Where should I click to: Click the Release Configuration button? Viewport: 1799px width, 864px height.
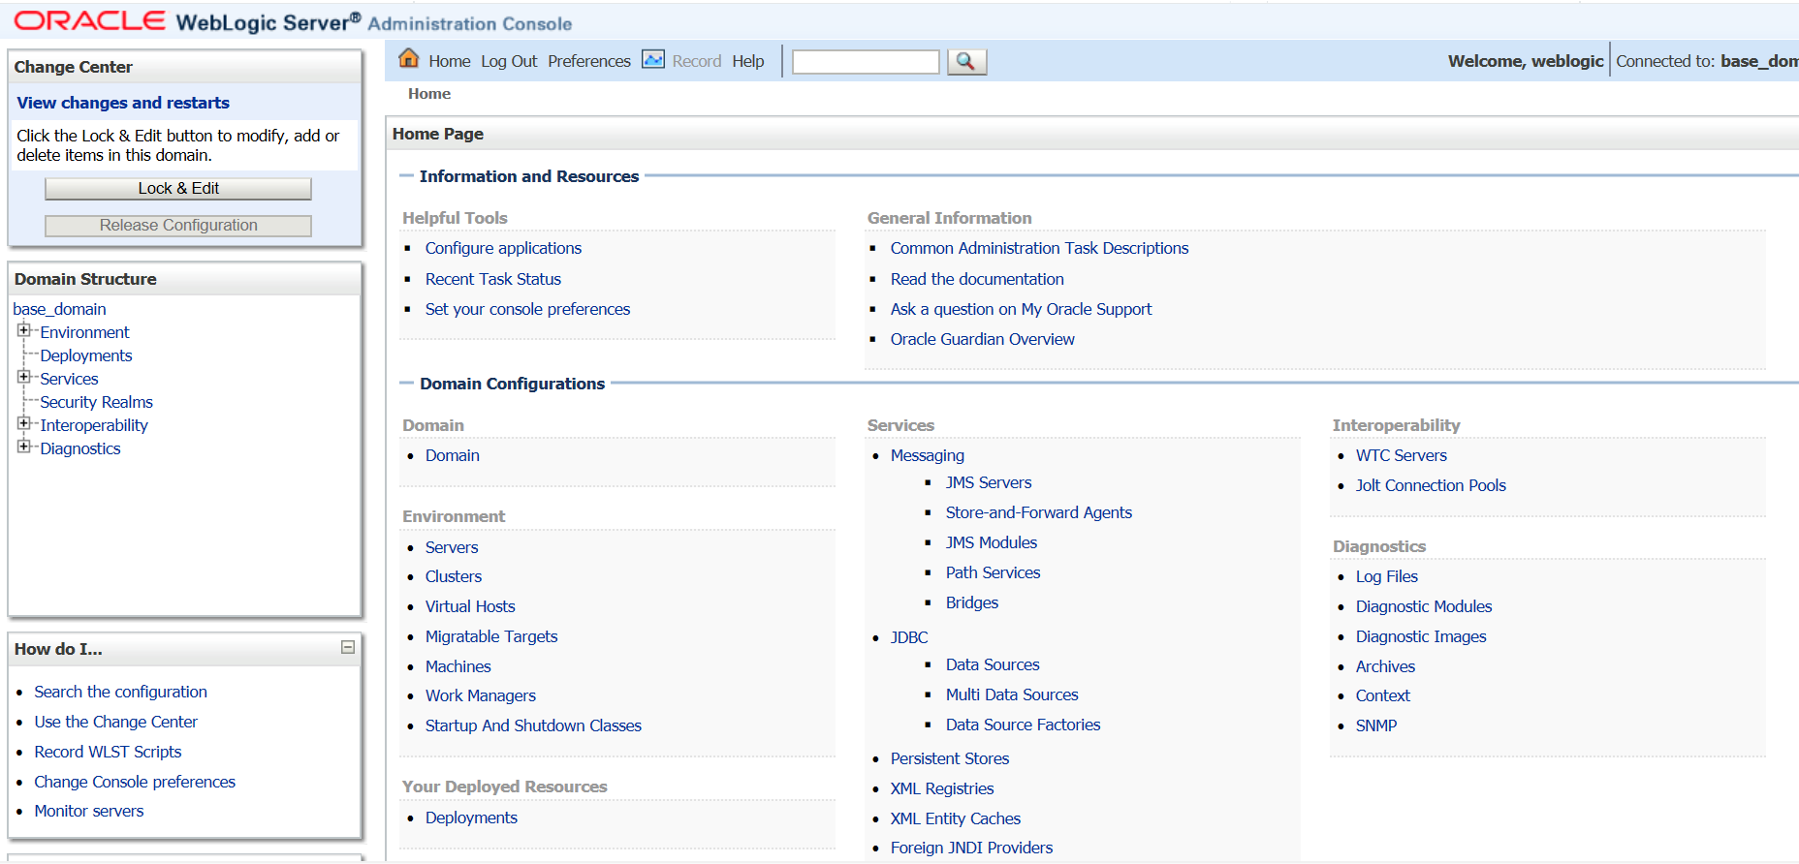[178, 226]
